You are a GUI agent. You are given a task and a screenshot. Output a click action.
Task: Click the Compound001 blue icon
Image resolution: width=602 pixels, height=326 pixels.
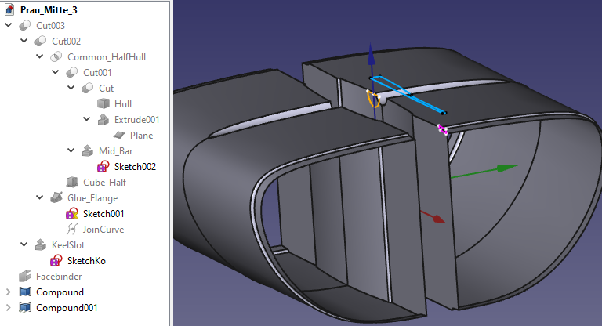pos(24,308)
